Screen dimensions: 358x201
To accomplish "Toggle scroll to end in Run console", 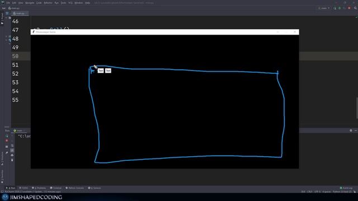I will (x=12, y=150).
